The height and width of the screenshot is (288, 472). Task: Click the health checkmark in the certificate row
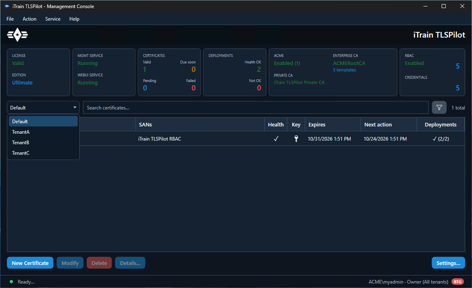tap(276, 139)
